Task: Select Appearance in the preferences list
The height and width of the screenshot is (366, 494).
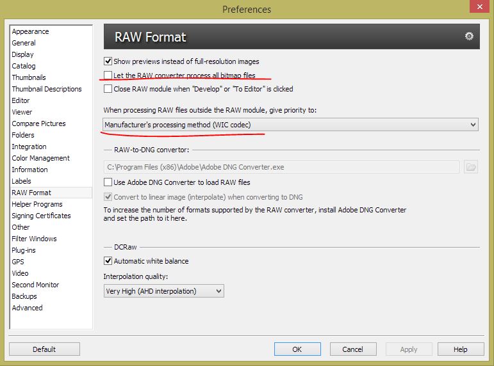Action: 30,31
